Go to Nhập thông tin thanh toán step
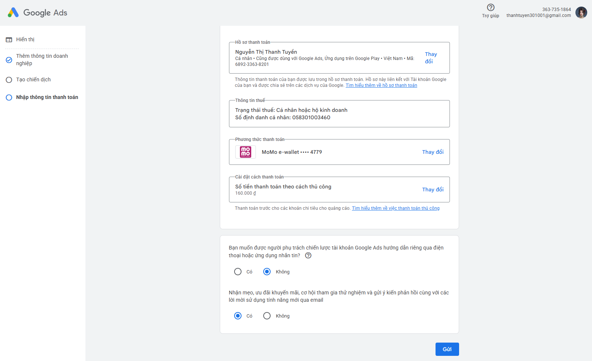 click(47, 97)
